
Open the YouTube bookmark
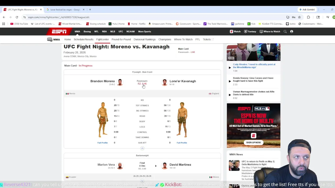(19, 24)
